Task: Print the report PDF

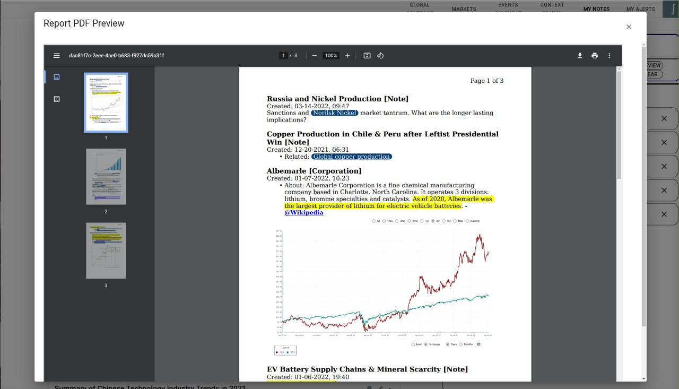Action: 595,56
